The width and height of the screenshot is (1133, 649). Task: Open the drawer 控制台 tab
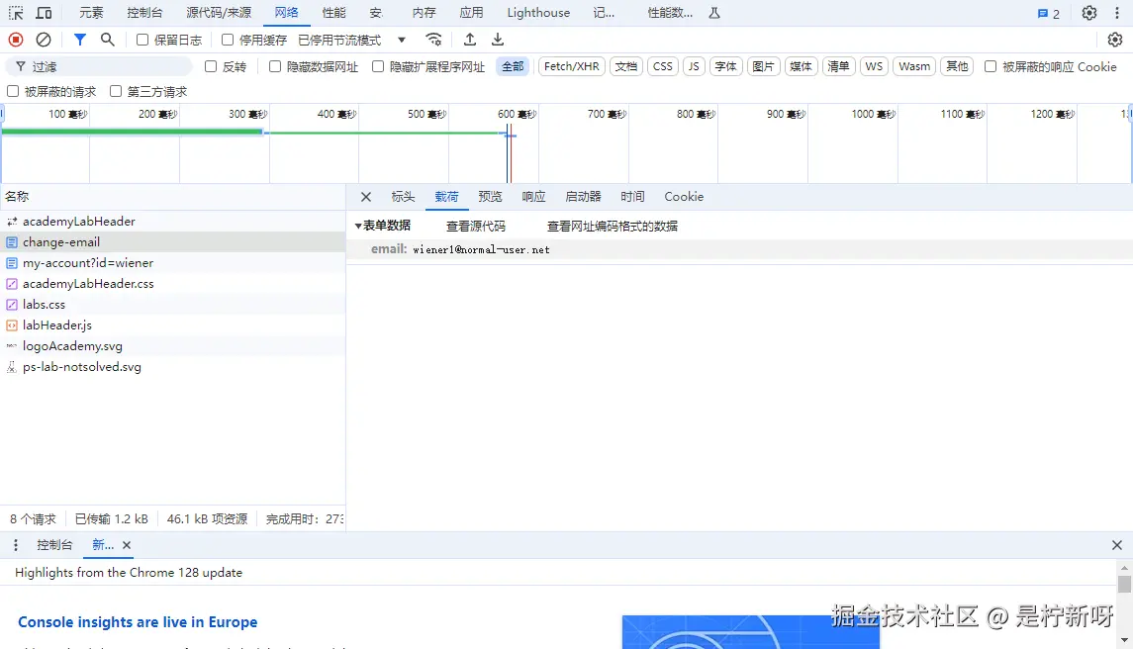[x=54, y=545]
